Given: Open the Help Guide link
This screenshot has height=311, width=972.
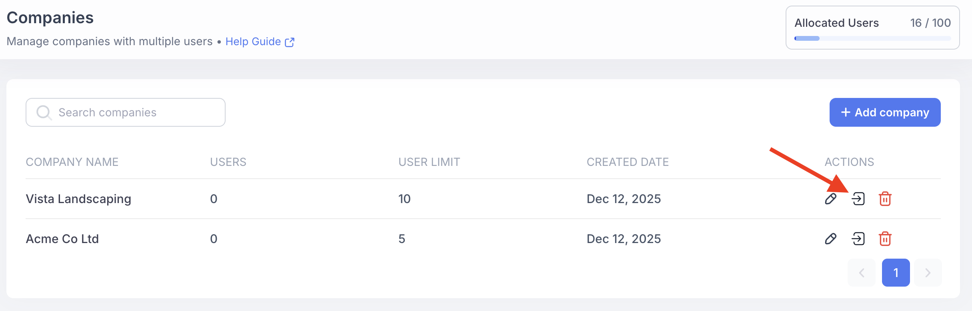Looking at the screenshot, I should (x=253, y=42).
